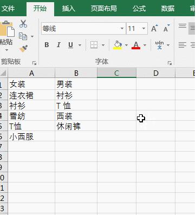Click the Copy icon in clipboard group
This screenshot has width=196, height=215.
tap(23, 36)
